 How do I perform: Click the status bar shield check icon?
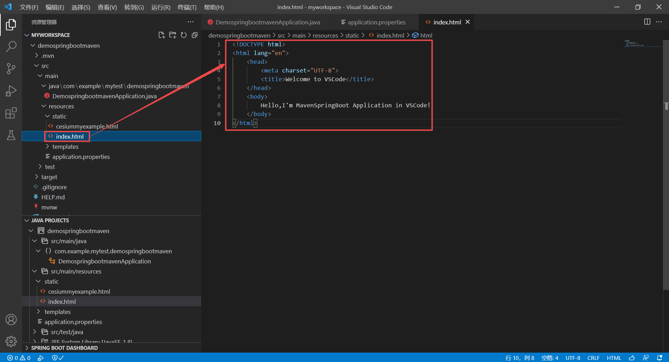[58, 358]
